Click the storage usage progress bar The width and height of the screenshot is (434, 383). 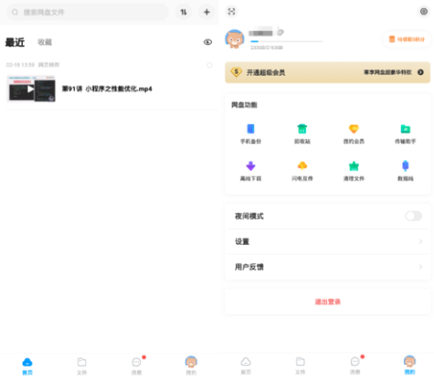(286, 41)
